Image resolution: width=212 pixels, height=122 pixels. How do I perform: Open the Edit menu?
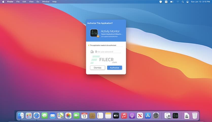(x=24, y=2)
